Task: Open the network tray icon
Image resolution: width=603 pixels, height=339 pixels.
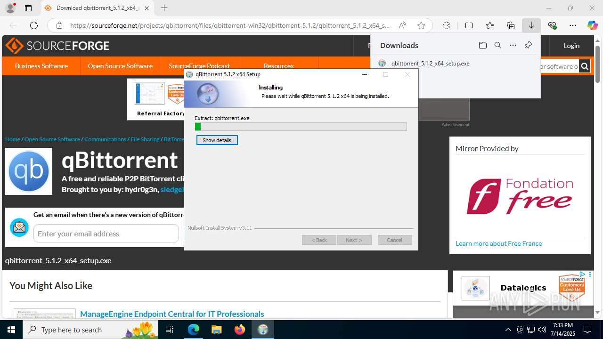Action: (530, 330)
